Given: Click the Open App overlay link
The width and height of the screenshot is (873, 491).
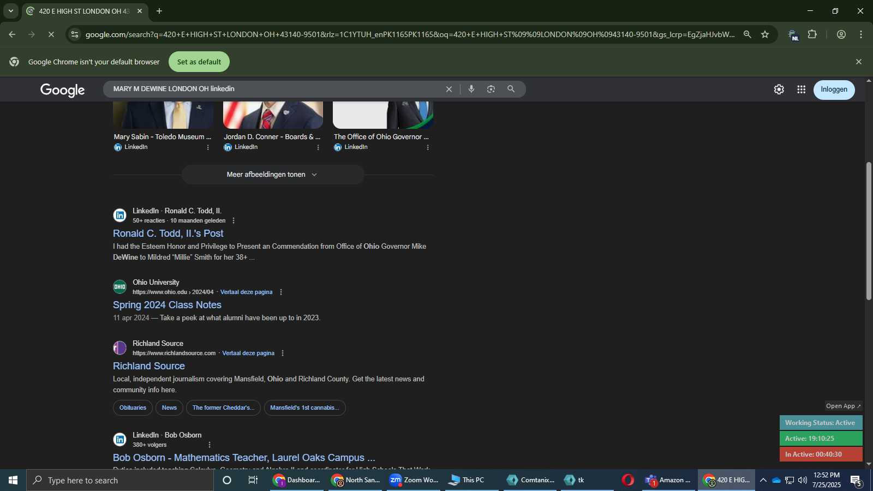Looking at the screenshot, I should pyautogui.click(x=843, y=406).
